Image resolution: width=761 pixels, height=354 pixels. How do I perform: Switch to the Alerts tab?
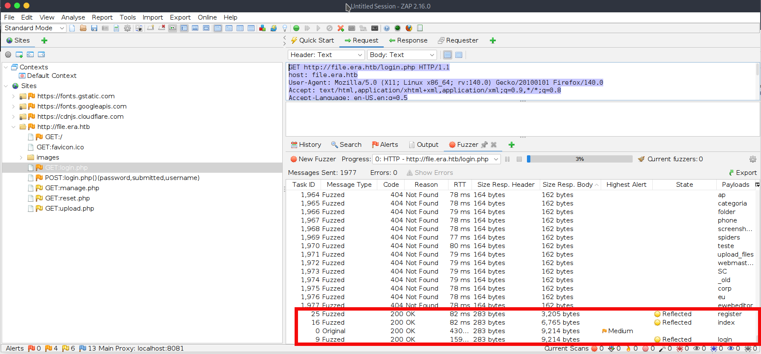pyautogui.click(x=385, y=145)
